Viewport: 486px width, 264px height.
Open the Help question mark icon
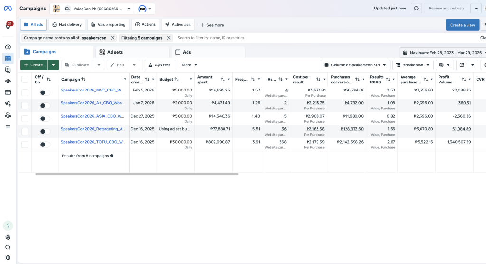point(8,226)
